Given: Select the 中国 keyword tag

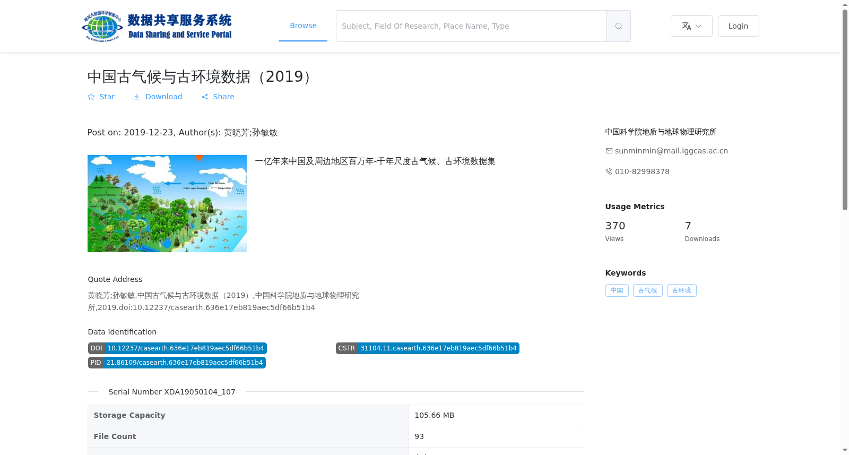Looking at the screenshot, I should (x=617, y=290).
